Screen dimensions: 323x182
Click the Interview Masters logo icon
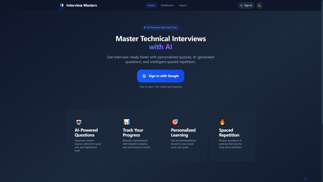tap(62, 5)
